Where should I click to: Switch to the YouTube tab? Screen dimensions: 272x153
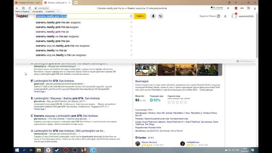28,3
